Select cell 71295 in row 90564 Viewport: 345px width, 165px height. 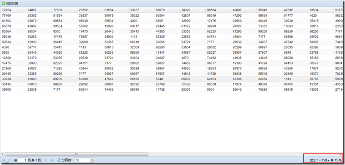click(244, 31)
